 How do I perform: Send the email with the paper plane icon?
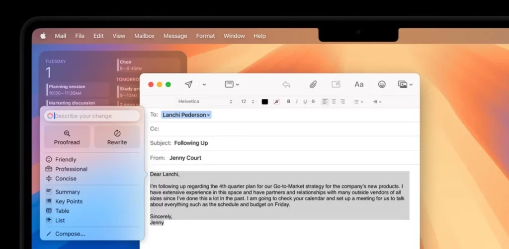click(x=188, y=84)
